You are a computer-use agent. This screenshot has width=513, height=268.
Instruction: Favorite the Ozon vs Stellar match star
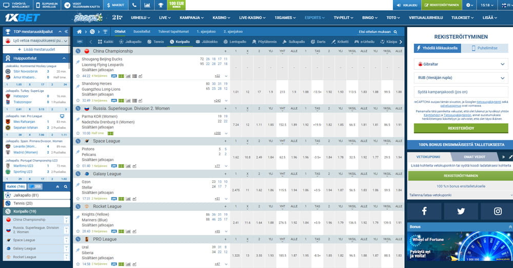[78, 198]
